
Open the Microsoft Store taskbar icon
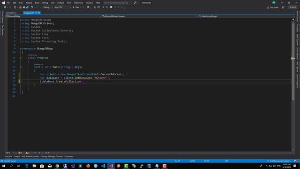42,166
